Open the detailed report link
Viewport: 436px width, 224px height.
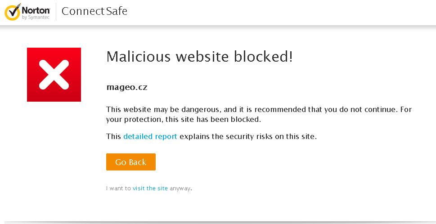150,136
